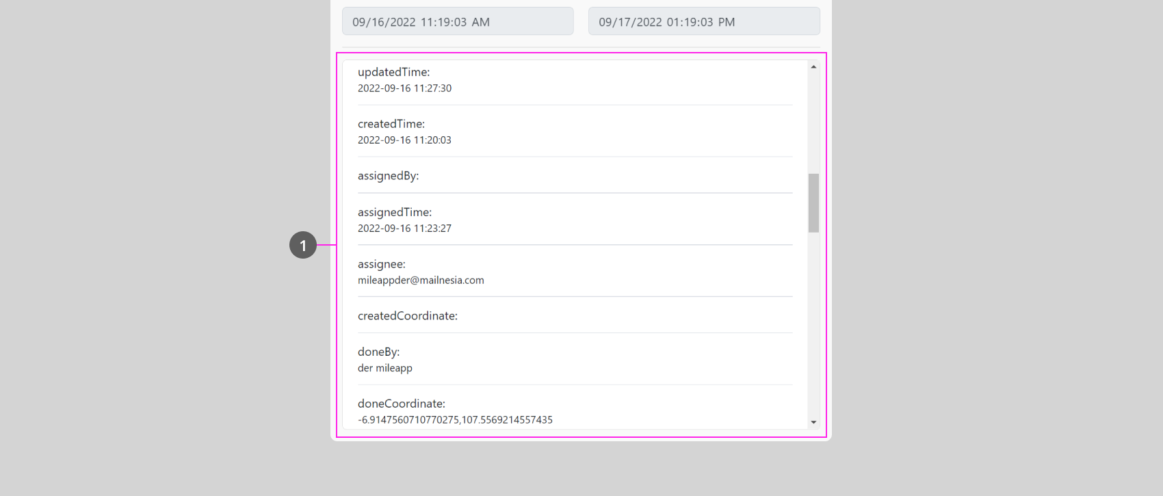Click the createdCoordinate label
Viewport: 1163px width, 496px height.
408,316
